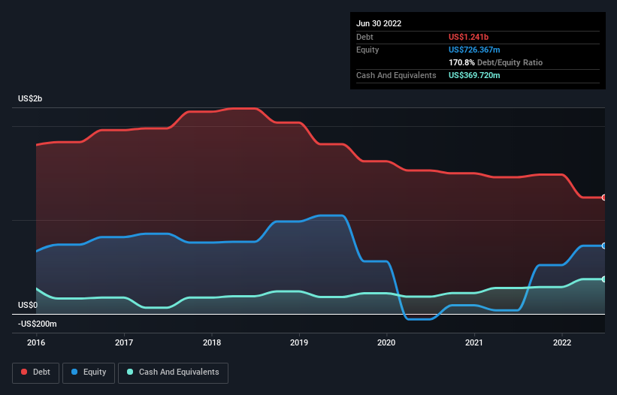Click tooltip Cash And Equivalents row label

pos(396,75)
